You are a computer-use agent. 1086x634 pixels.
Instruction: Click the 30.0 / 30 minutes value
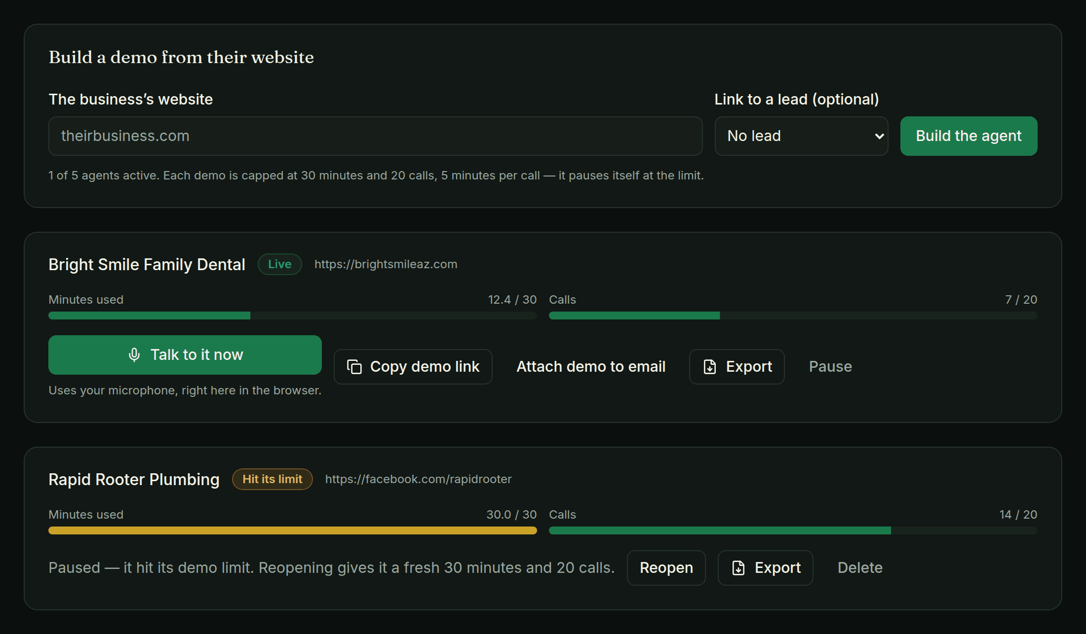click(511, 515)
